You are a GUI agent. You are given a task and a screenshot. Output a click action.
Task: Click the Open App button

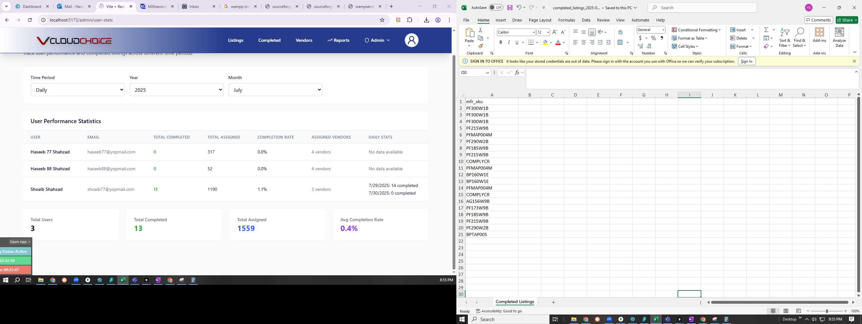point(19,242)
